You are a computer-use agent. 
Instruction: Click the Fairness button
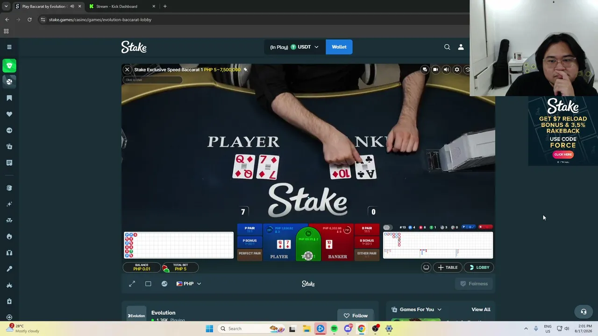[x=474, y=284]
